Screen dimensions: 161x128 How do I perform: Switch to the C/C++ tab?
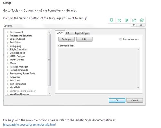pyautogui.click(x=60, y=33)
